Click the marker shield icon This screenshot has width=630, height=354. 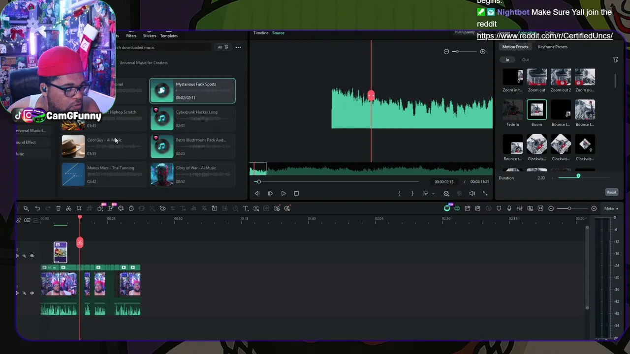click(x=499, y=208)
